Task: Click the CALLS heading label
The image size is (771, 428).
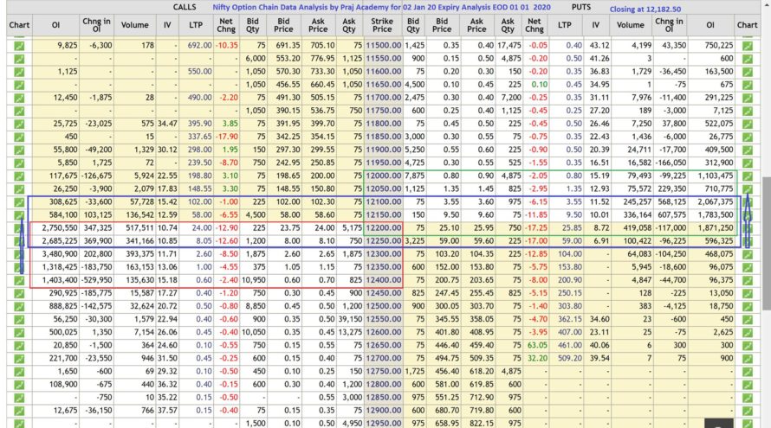Action: 185,8
